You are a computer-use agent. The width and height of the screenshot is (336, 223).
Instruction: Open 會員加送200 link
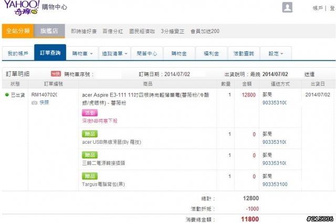pyautogui.click(x=205, y=31)
